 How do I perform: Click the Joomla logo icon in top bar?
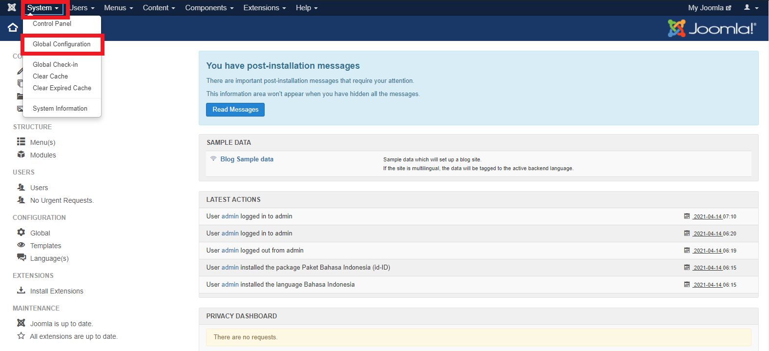click(x=12, y=7)
